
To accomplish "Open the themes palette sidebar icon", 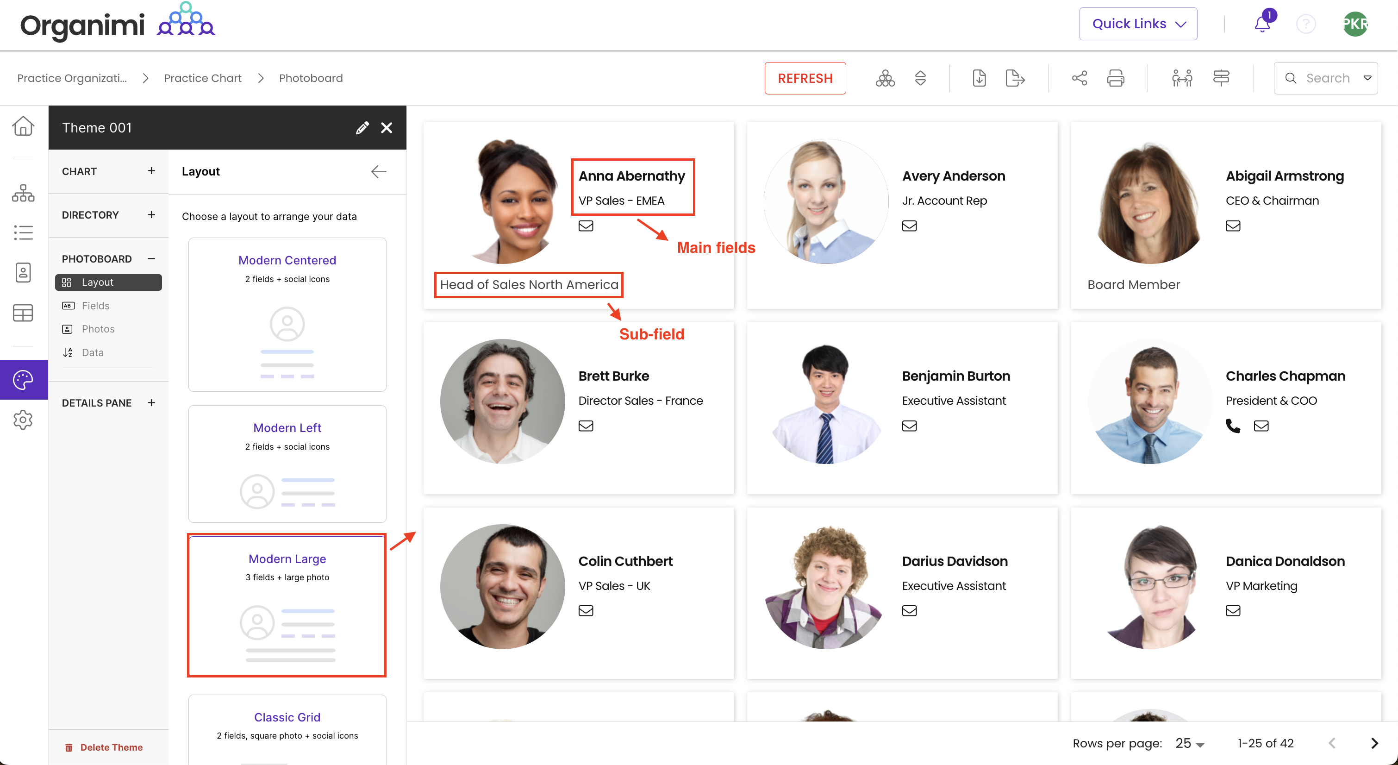I will point(23,380).
